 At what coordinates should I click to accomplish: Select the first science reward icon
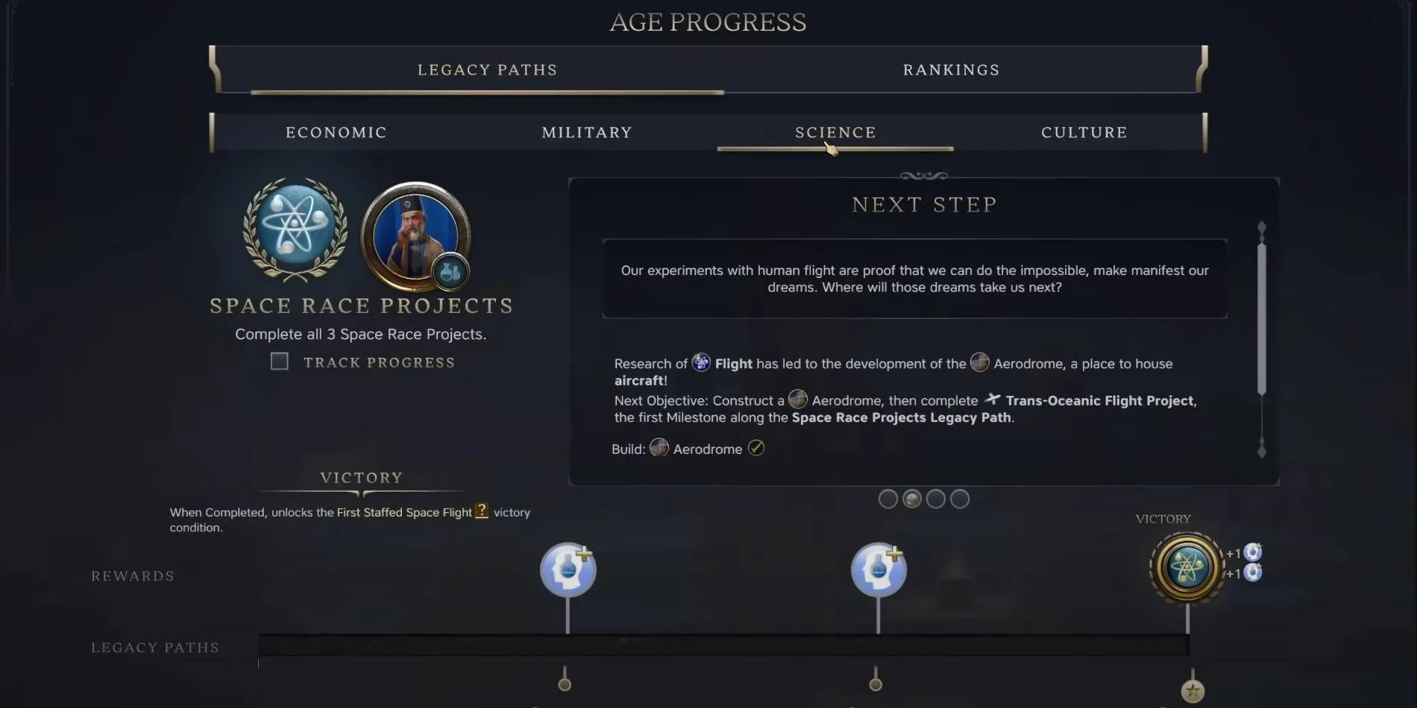click(568, 570)
